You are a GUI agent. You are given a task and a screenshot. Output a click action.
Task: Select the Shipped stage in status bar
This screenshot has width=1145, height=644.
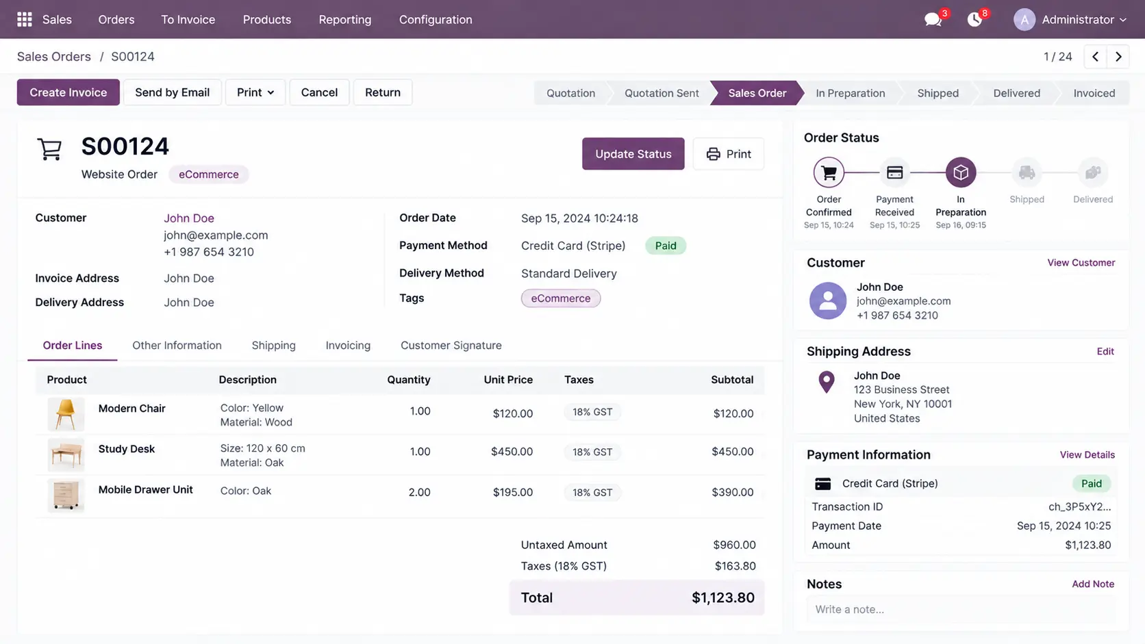(938, 93)
